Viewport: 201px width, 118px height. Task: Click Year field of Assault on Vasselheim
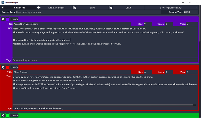pyautogui.click(x=192, y=24)
